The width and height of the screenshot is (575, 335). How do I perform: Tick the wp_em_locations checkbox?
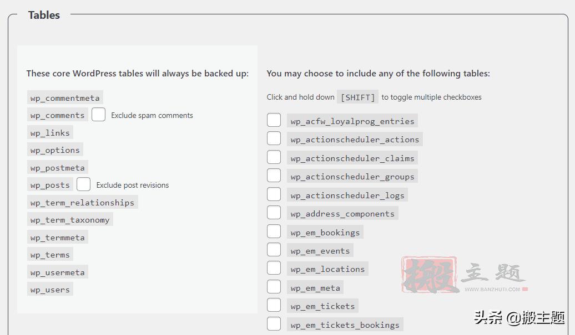[274, 268]
